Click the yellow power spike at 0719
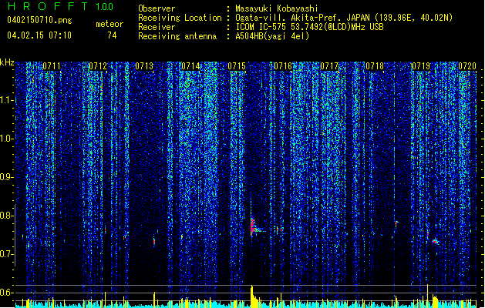 427,296
